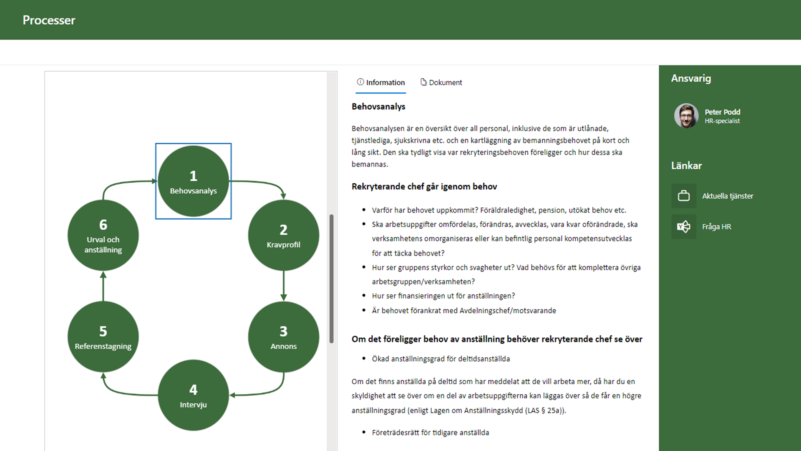
Task: Click the info icon on Information tab
Action: 360,82
